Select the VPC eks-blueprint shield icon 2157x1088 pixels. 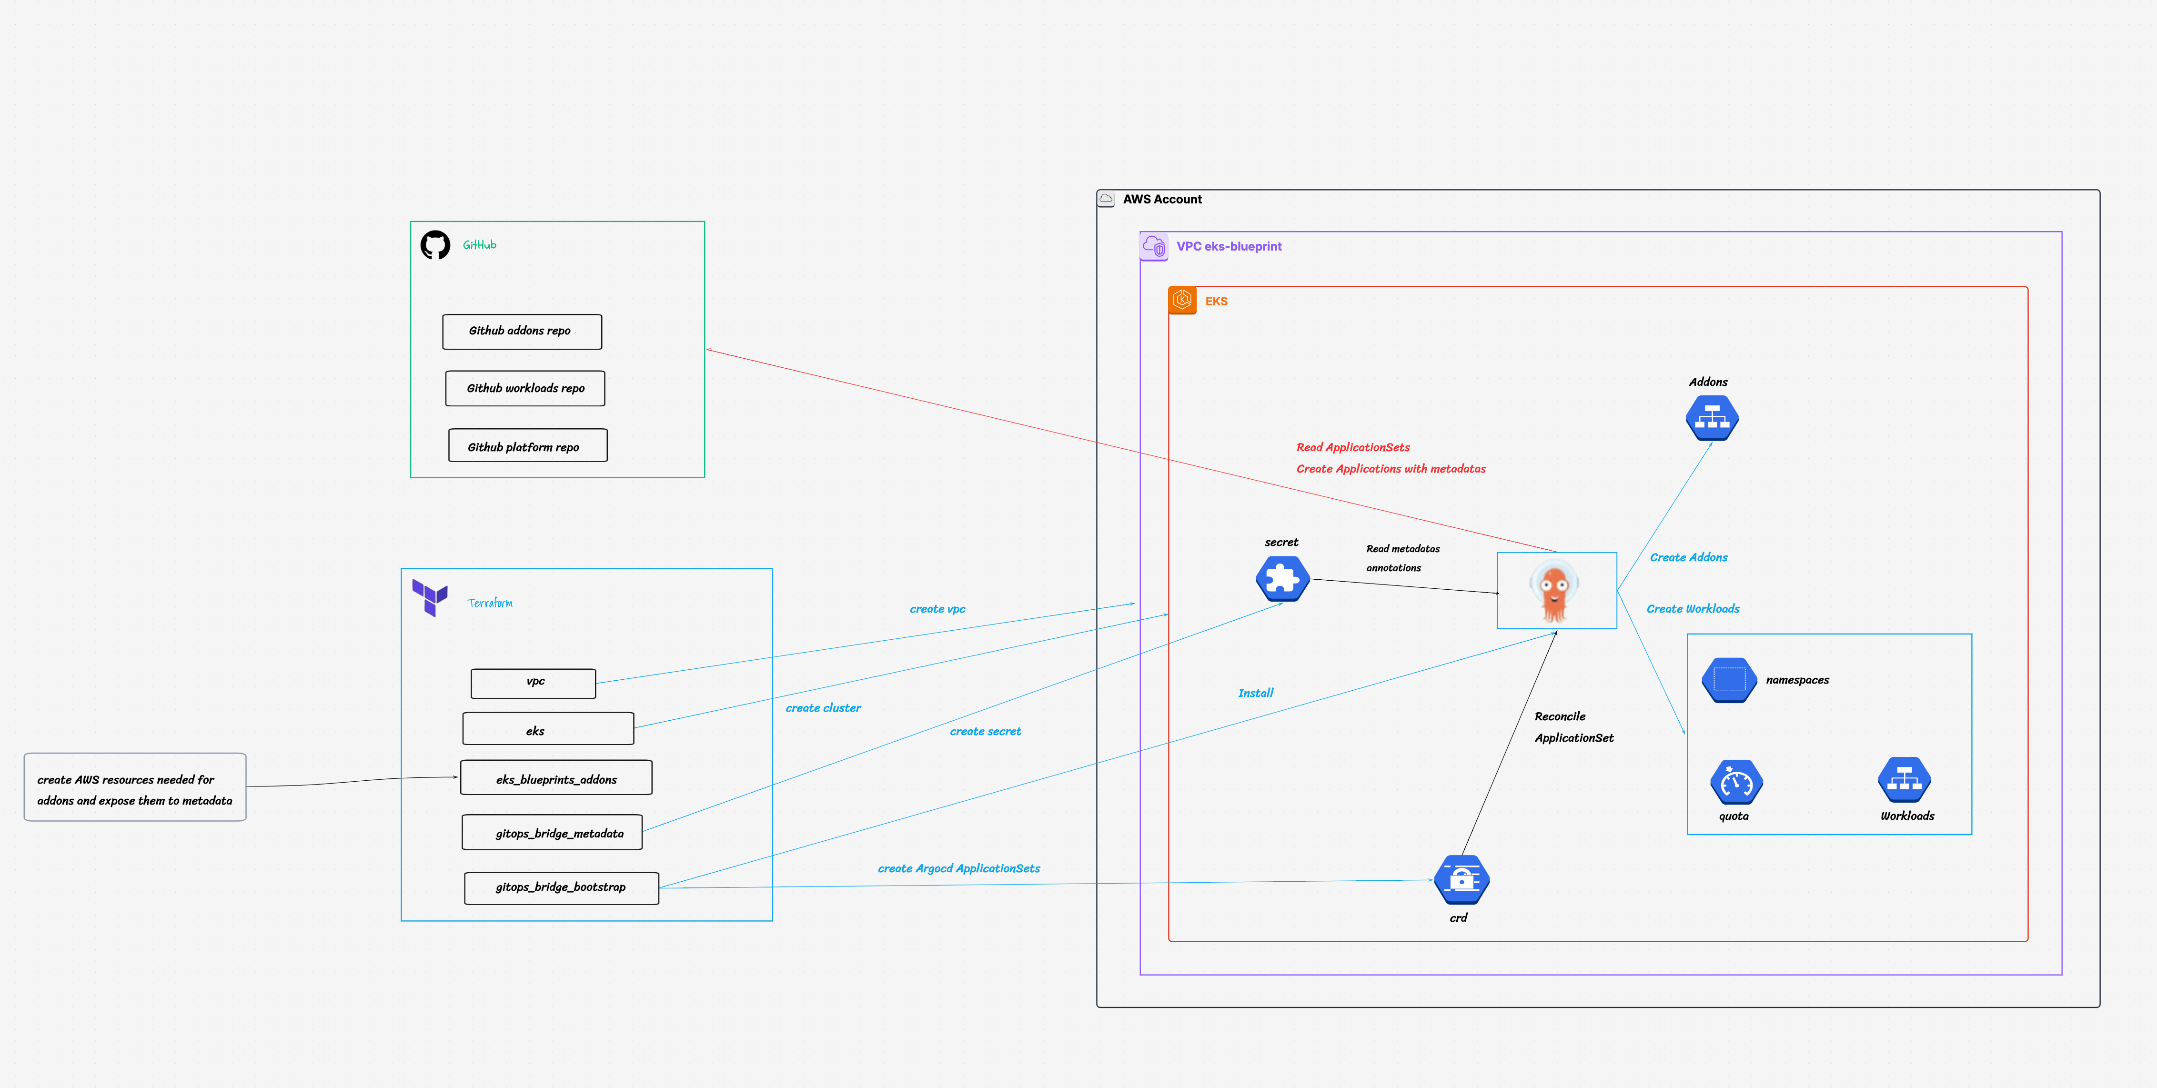tap(1154, 246)
